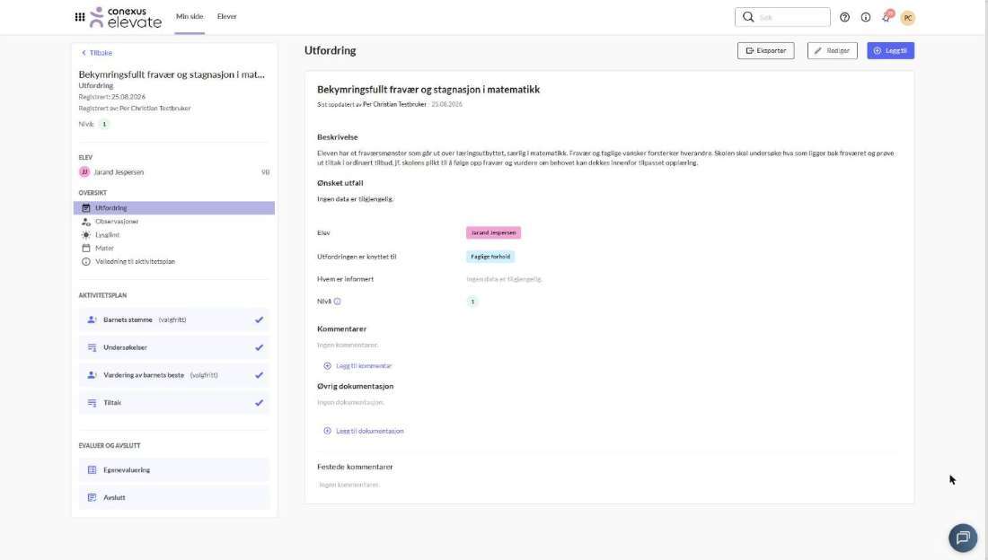Switch to the Min side tab
The image size is (988, 560).
tap(190, 16)
